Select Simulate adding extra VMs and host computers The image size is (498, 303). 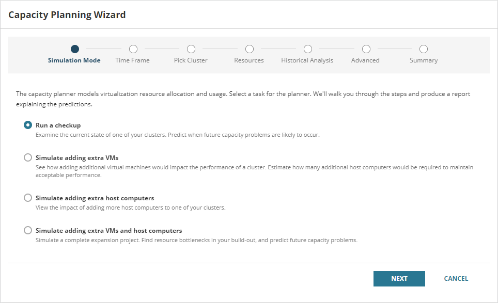(28, 230)
